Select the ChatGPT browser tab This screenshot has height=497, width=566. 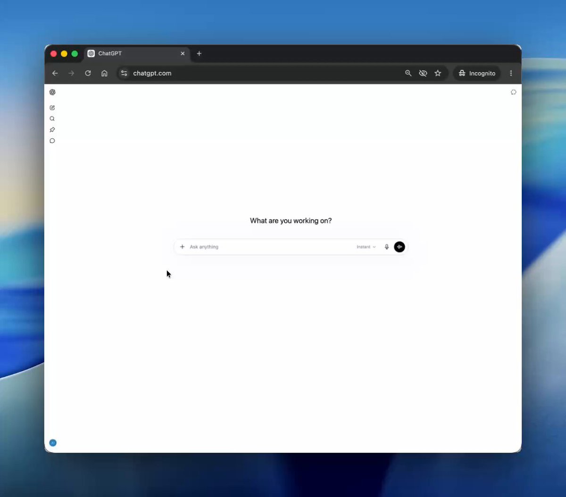pyautogui.click(x=137, y=54)
